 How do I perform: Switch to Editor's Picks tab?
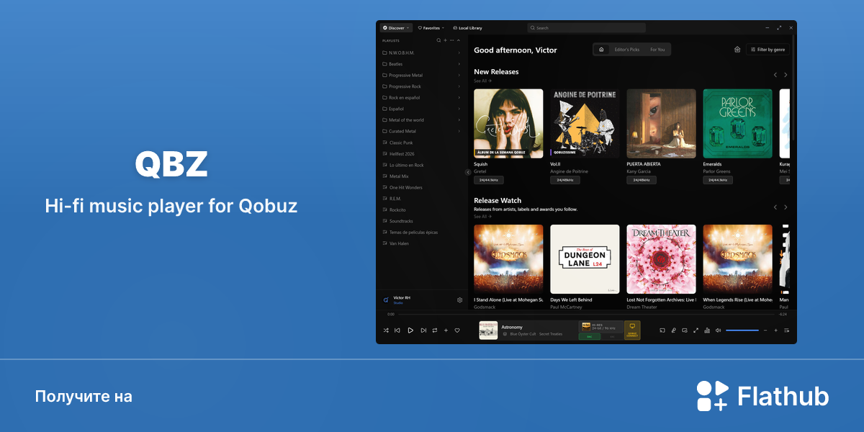[626, 50]
